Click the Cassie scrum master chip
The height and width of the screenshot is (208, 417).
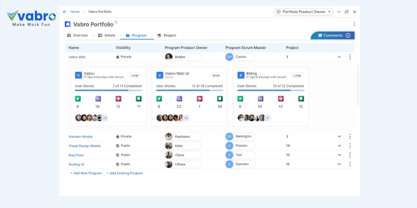240,57
